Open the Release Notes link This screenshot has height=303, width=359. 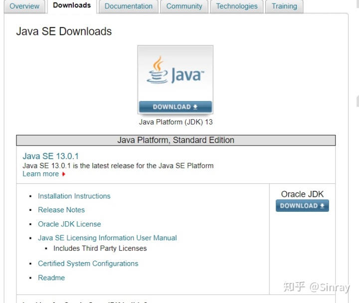(x=61, y=210)
